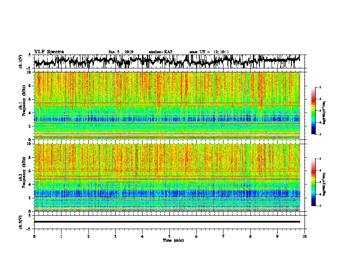The image size is (343, 265).
Task: Click the time-axis tick label "2"
Action: [88, 236]
